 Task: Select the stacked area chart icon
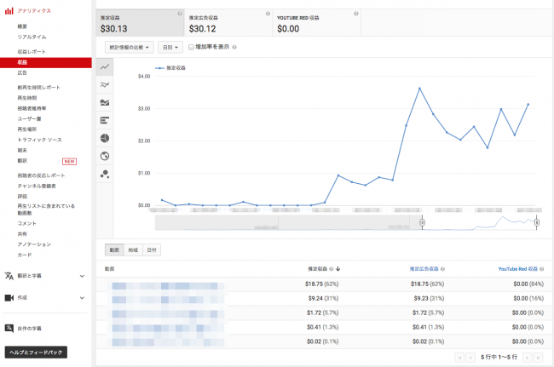coord(105,102)
